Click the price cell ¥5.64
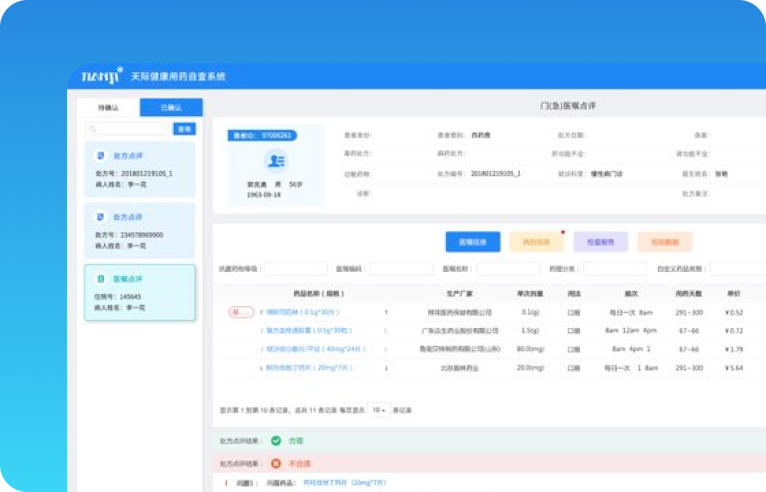This screenshot has width=766, height=492. [734, 368]
